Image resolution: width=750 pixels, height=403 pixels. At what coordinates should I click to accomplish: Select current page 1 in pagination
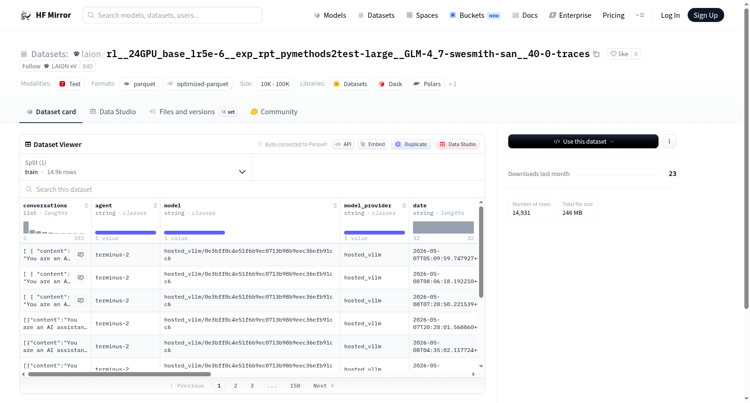coord(219,386)
